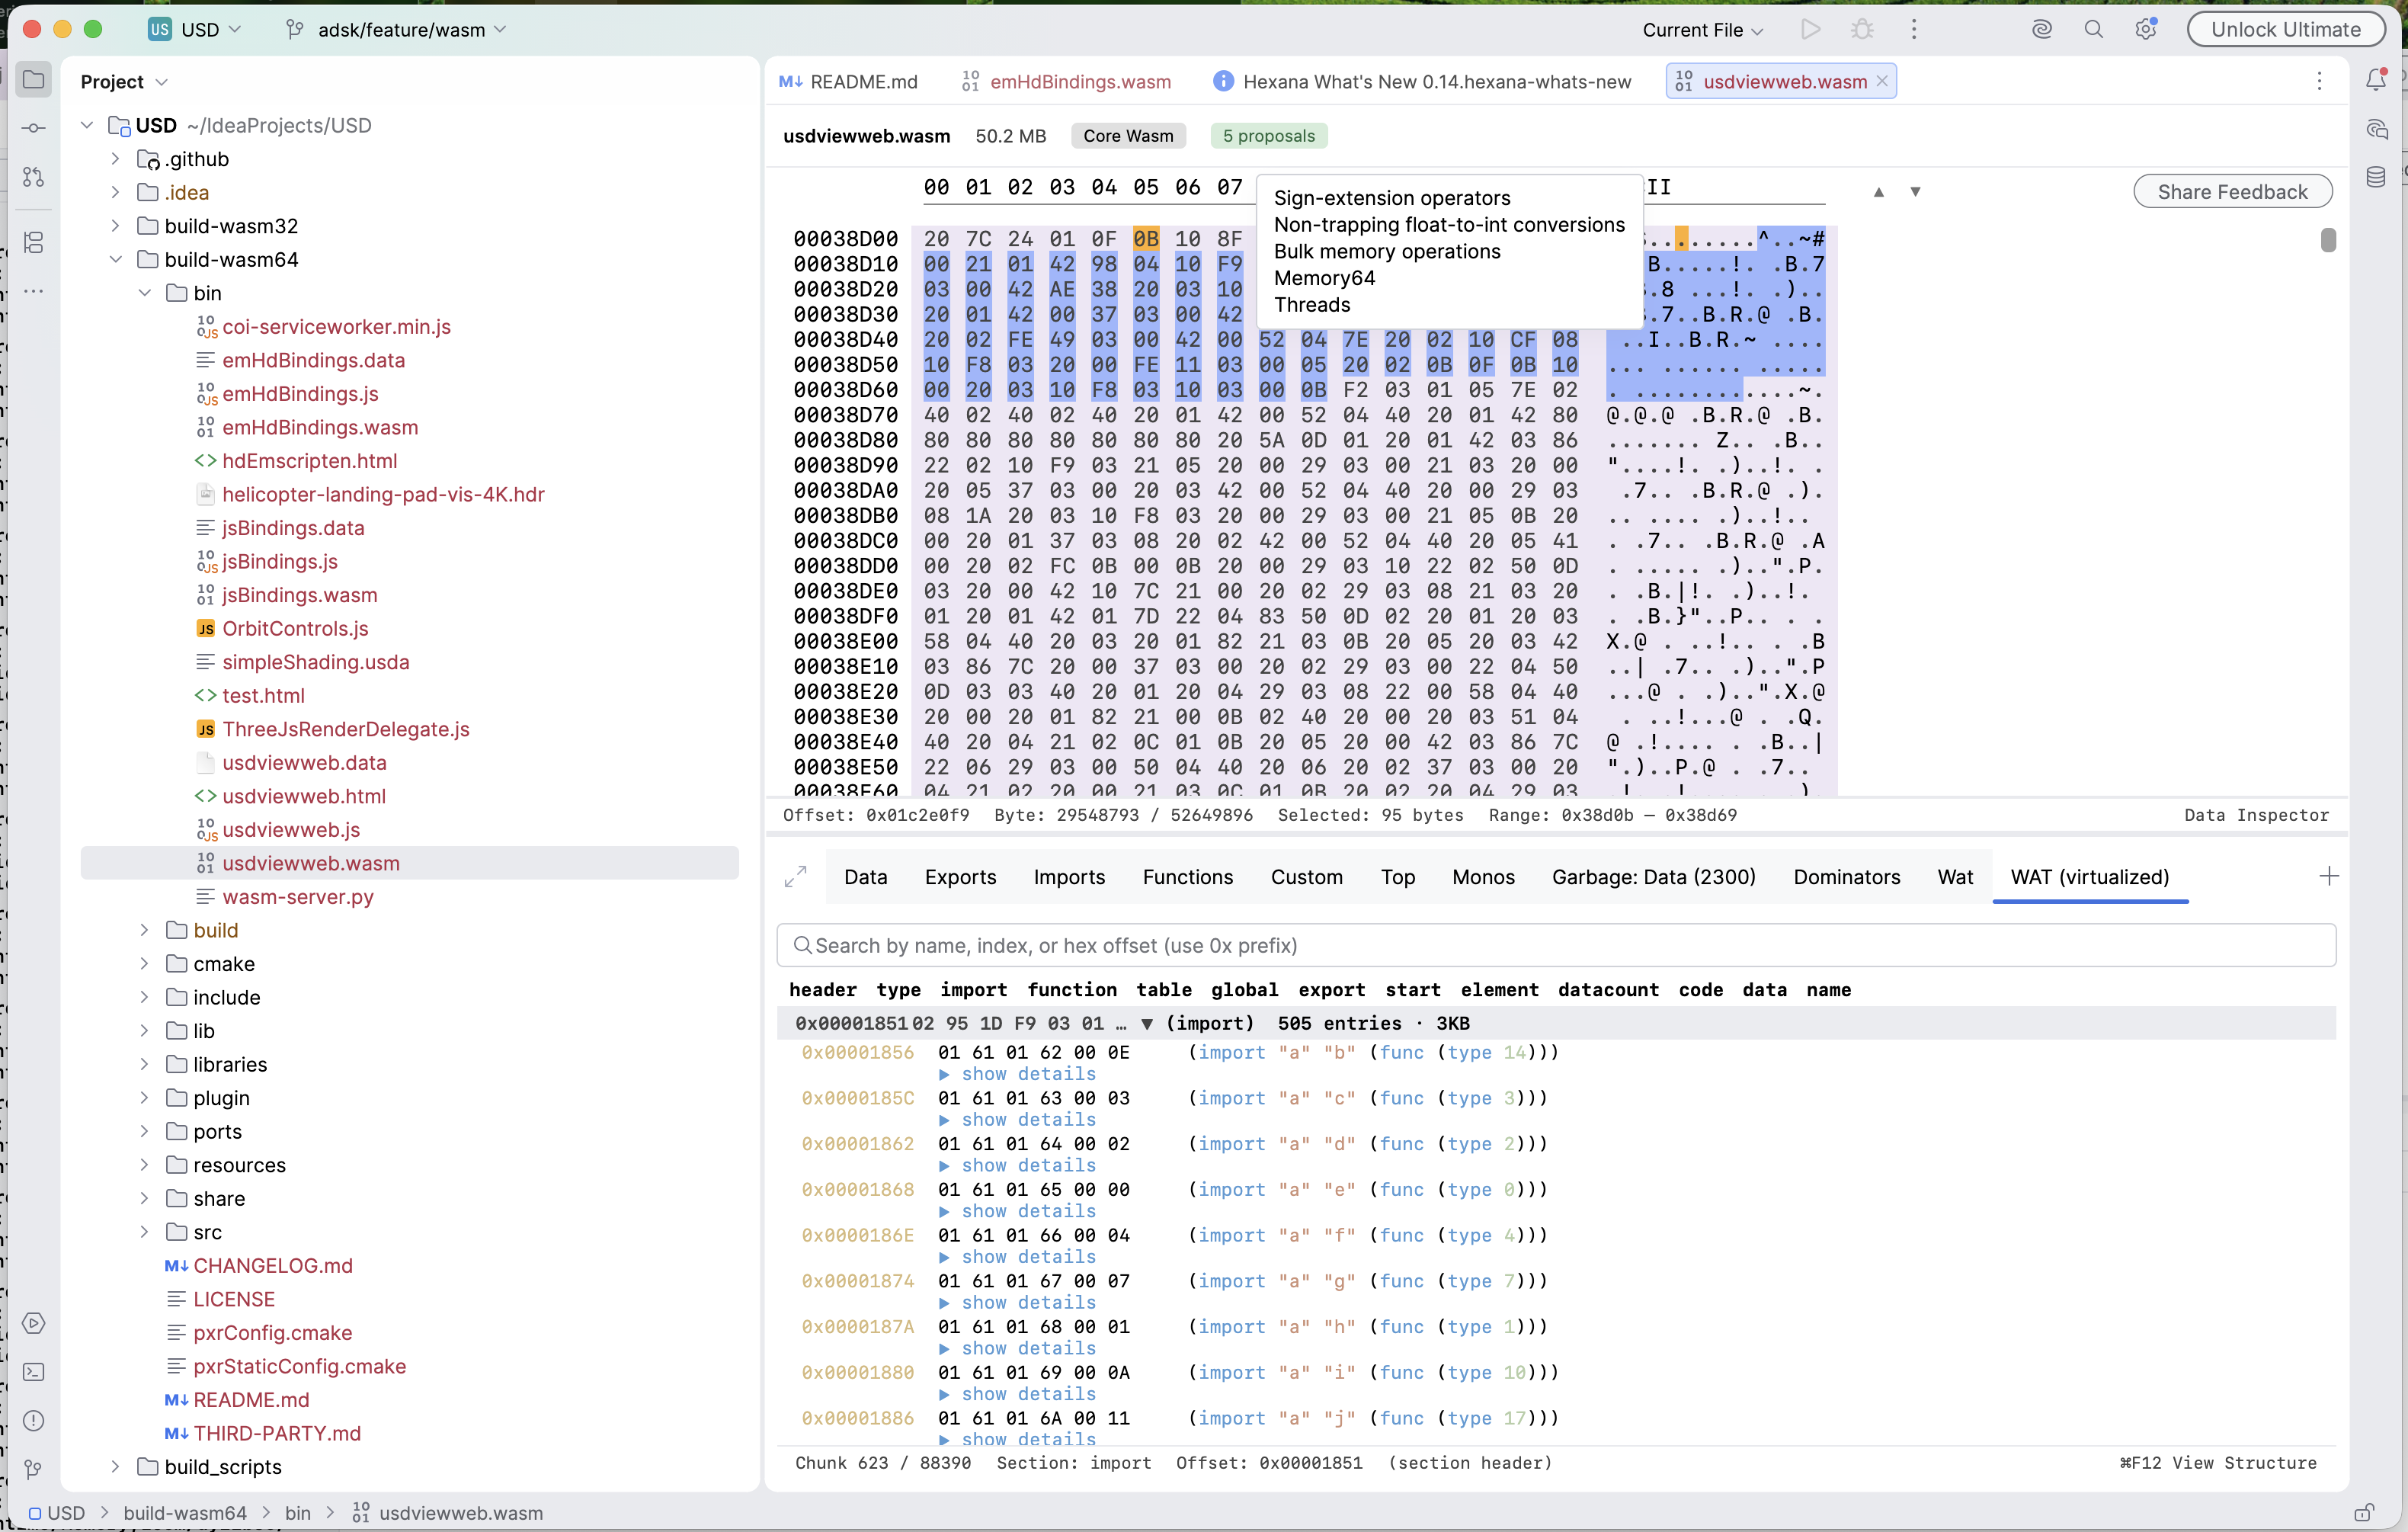Click the Run button in toolbar
The height and width of the screenshot is (1532, 2408).
click(1810, 29)
